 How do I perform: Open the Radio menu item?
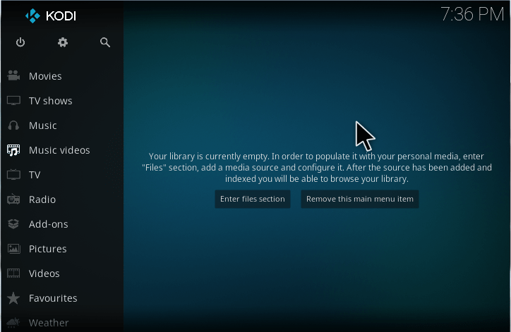click(x=42, y=199)
